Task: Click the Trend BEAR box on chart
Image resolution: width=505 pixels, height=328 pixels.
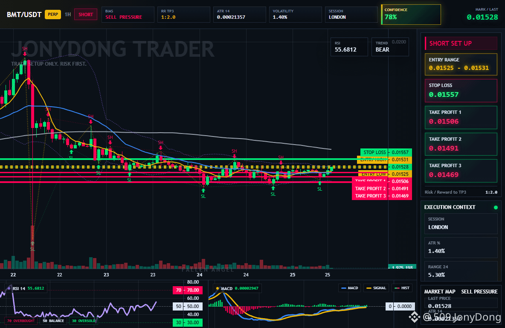Action: pos(390,47)
